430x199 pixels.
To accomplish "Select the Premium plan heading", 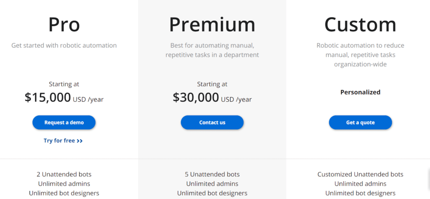I will [212, 24].
